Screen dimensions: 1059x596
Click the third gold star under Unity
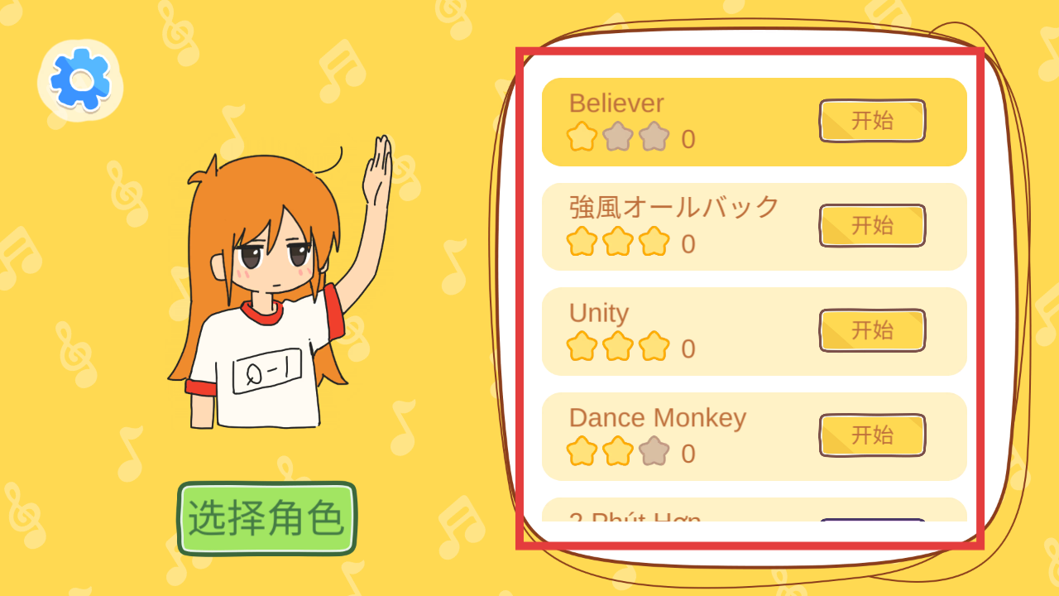[654, 346]
